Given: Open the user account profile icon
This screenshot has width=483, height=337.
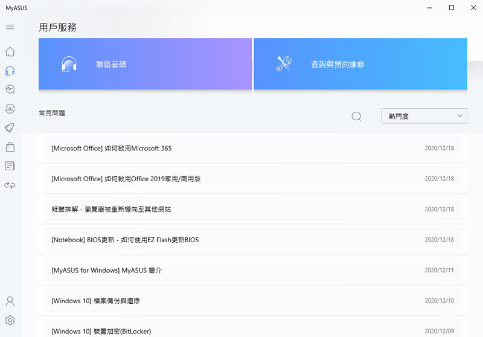Looking at the screenshot, I should click(10, 301).
